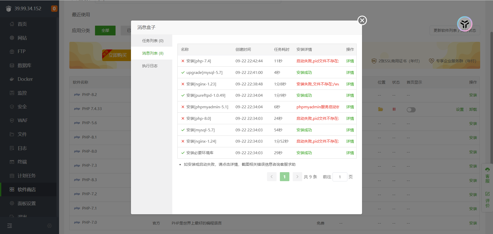Click the 评价 edit icon
493x234 pixels.
(487, 194)
